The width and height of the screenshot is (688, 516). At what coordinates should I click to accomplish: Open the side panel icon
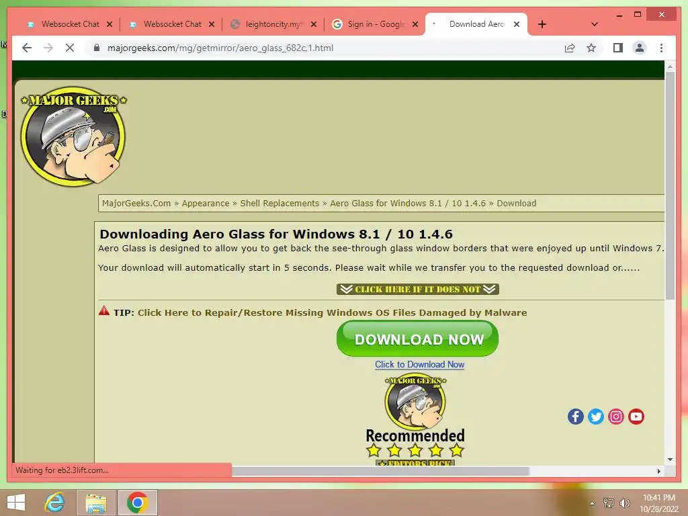pyautogui.click(x=618, y=48)
